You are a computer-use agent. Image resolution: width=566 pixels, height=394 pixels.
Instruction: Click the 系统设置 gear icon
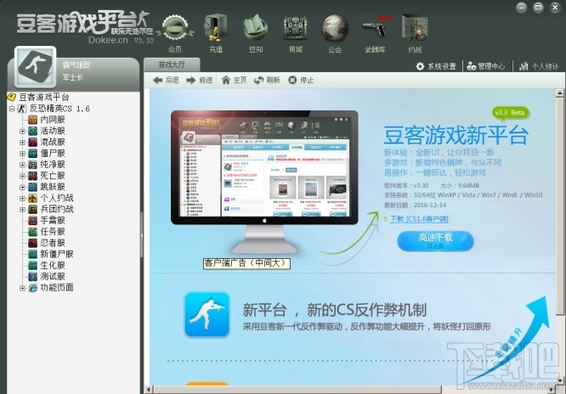(x=420, y=66)
